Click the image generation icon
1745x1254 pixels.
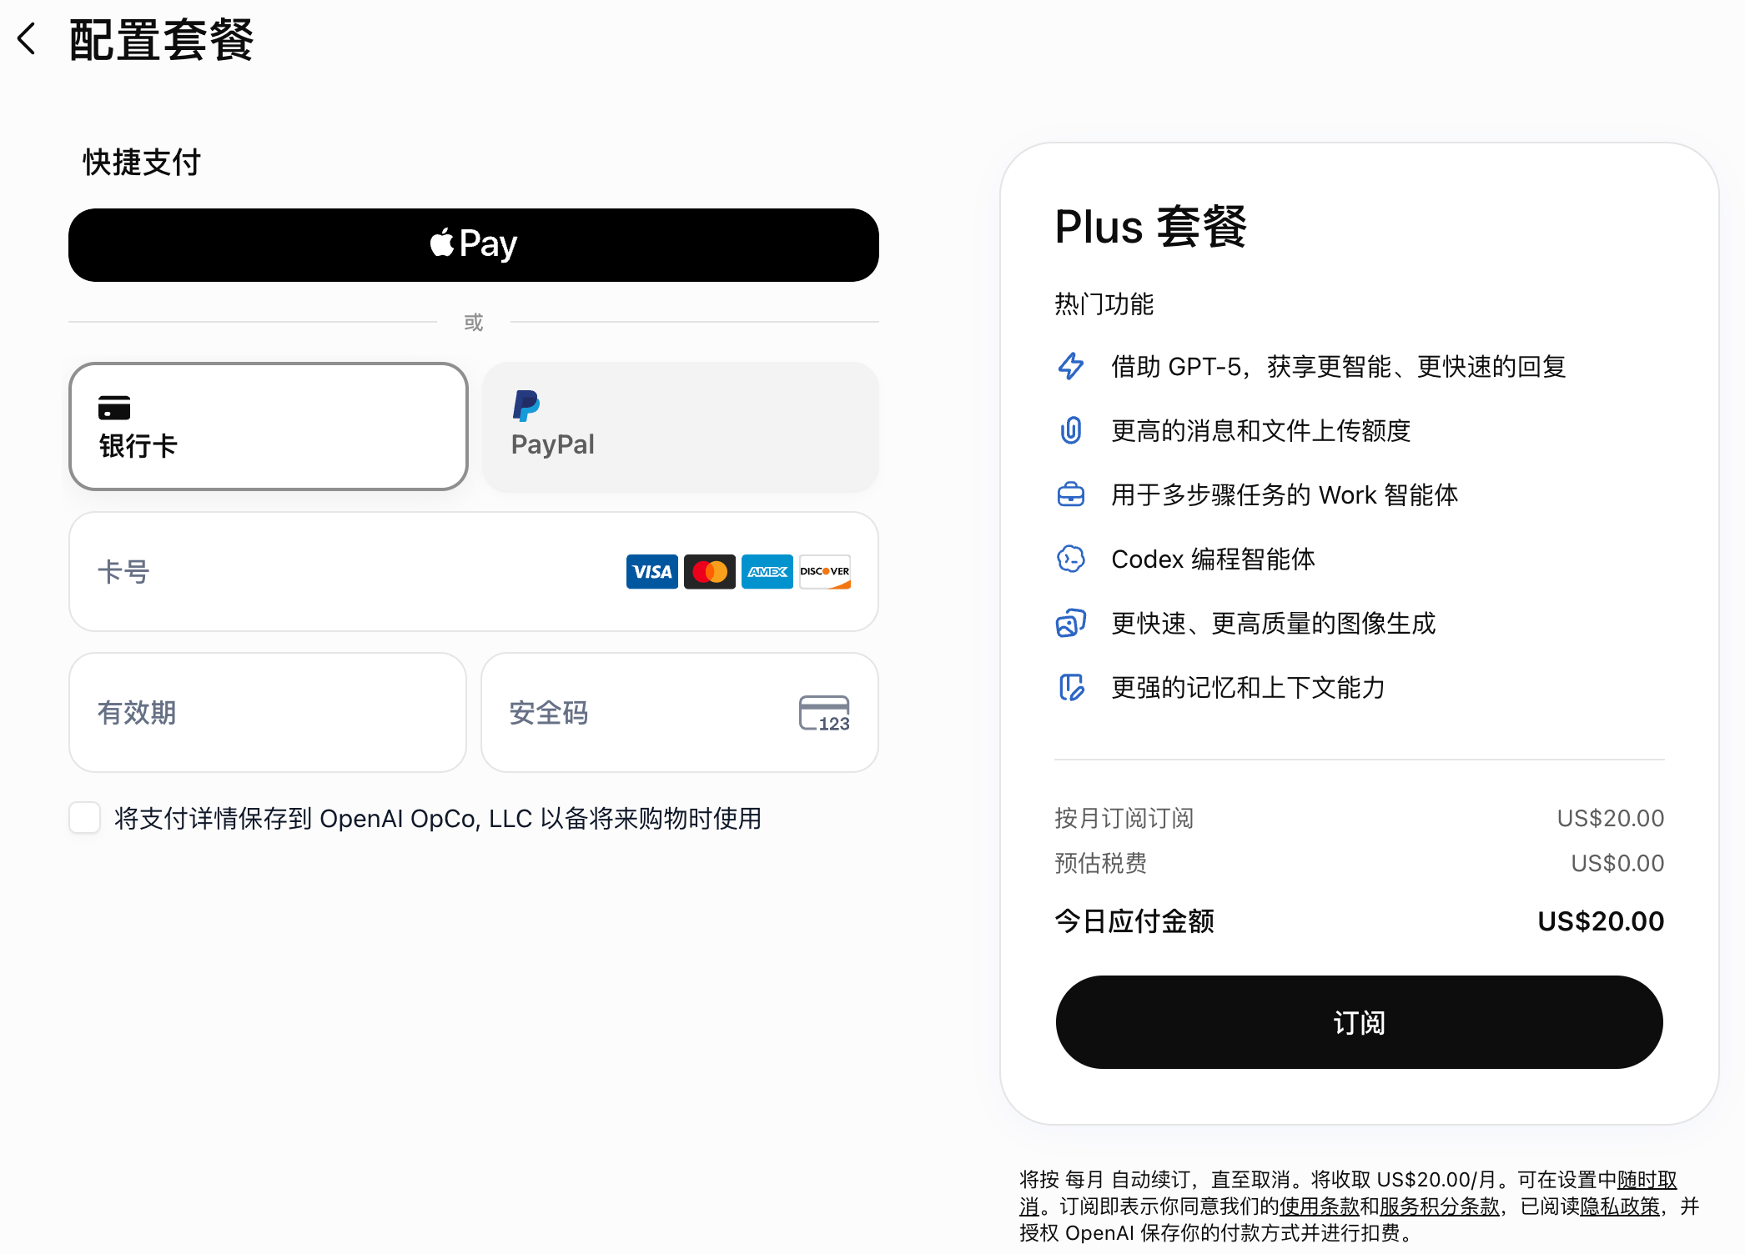point(1071,623)
